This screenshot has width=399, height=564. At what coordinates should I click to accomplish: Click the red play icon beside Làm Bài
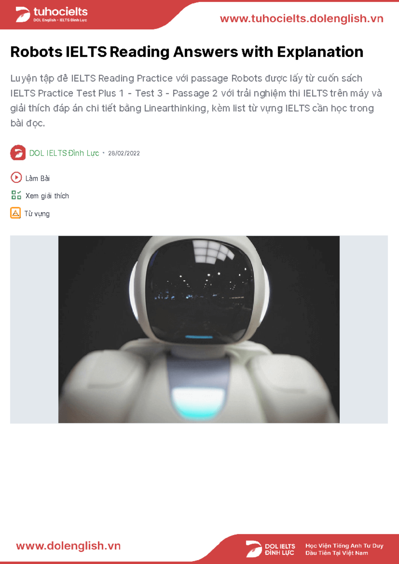pyautogui.click(x=16, y=178)
